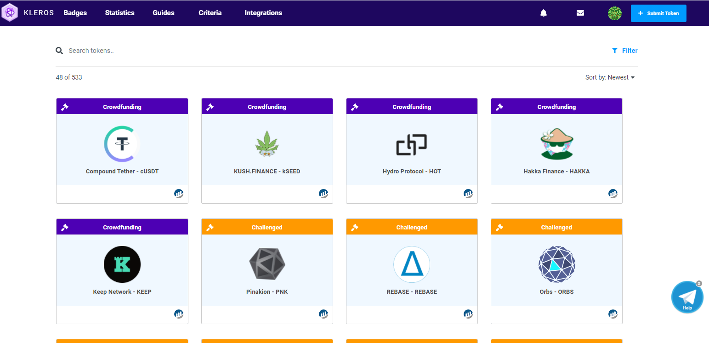Click 'REBASE - REBASE' text
Image resolution: width=709 pixels, height=343 pixels.
[412, 292]
